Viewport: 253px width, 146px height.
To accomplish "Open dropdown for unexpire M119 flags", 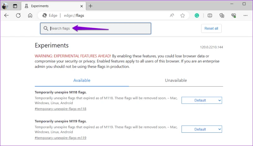I will pos(202,129).
